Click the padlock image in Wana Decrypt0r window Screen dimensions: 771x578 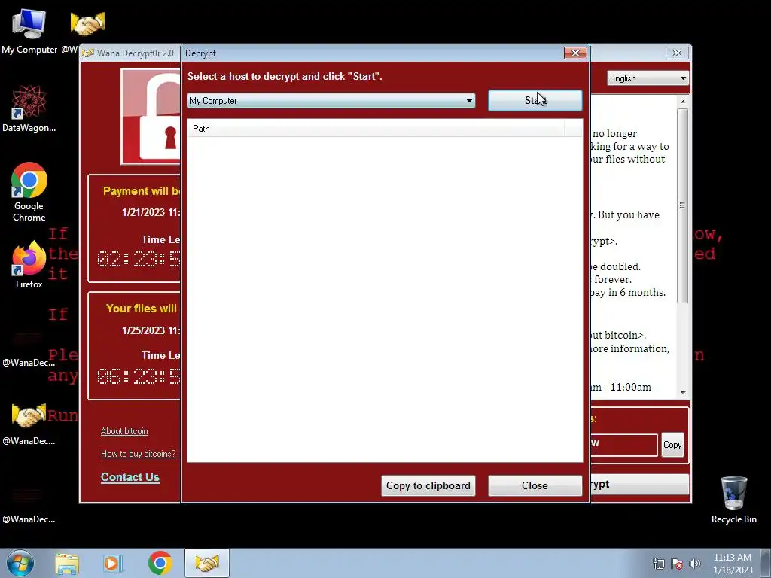(151, 116)
